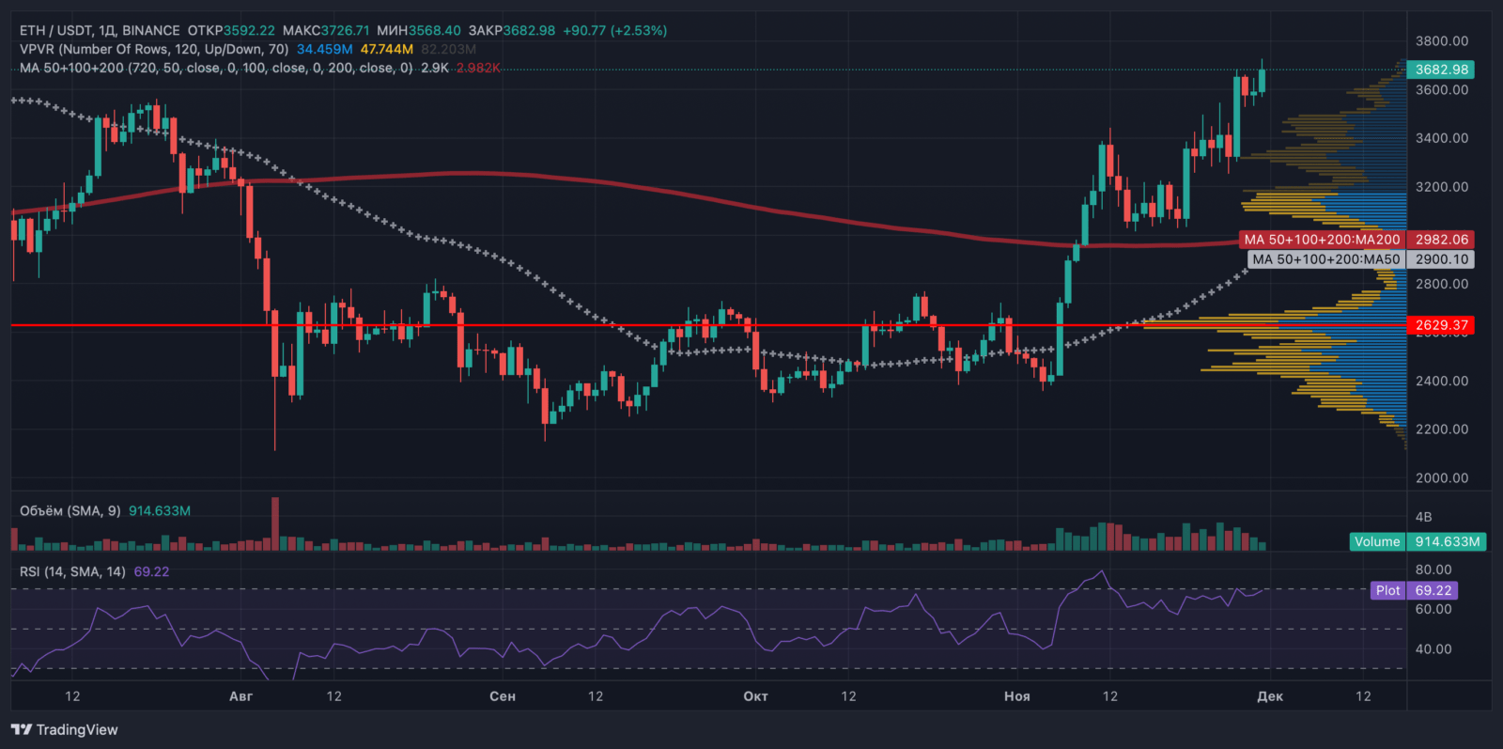Click the MA legend value 2.9K

pyautogui.click(x=435, y=68)
